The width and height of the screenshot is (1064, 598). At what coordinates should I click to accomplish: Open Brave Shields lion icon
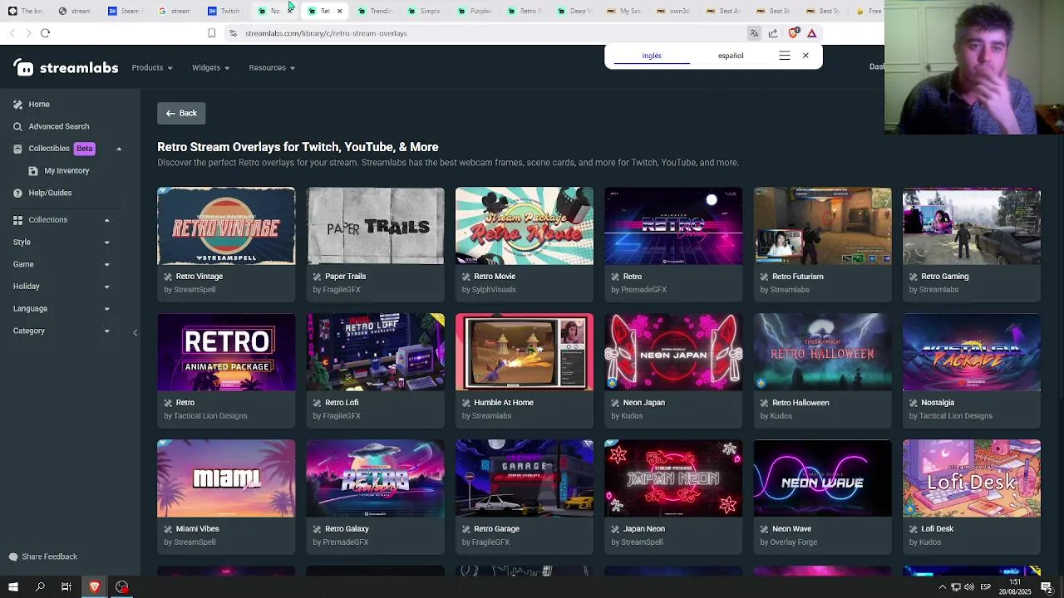tap(793, 33)
